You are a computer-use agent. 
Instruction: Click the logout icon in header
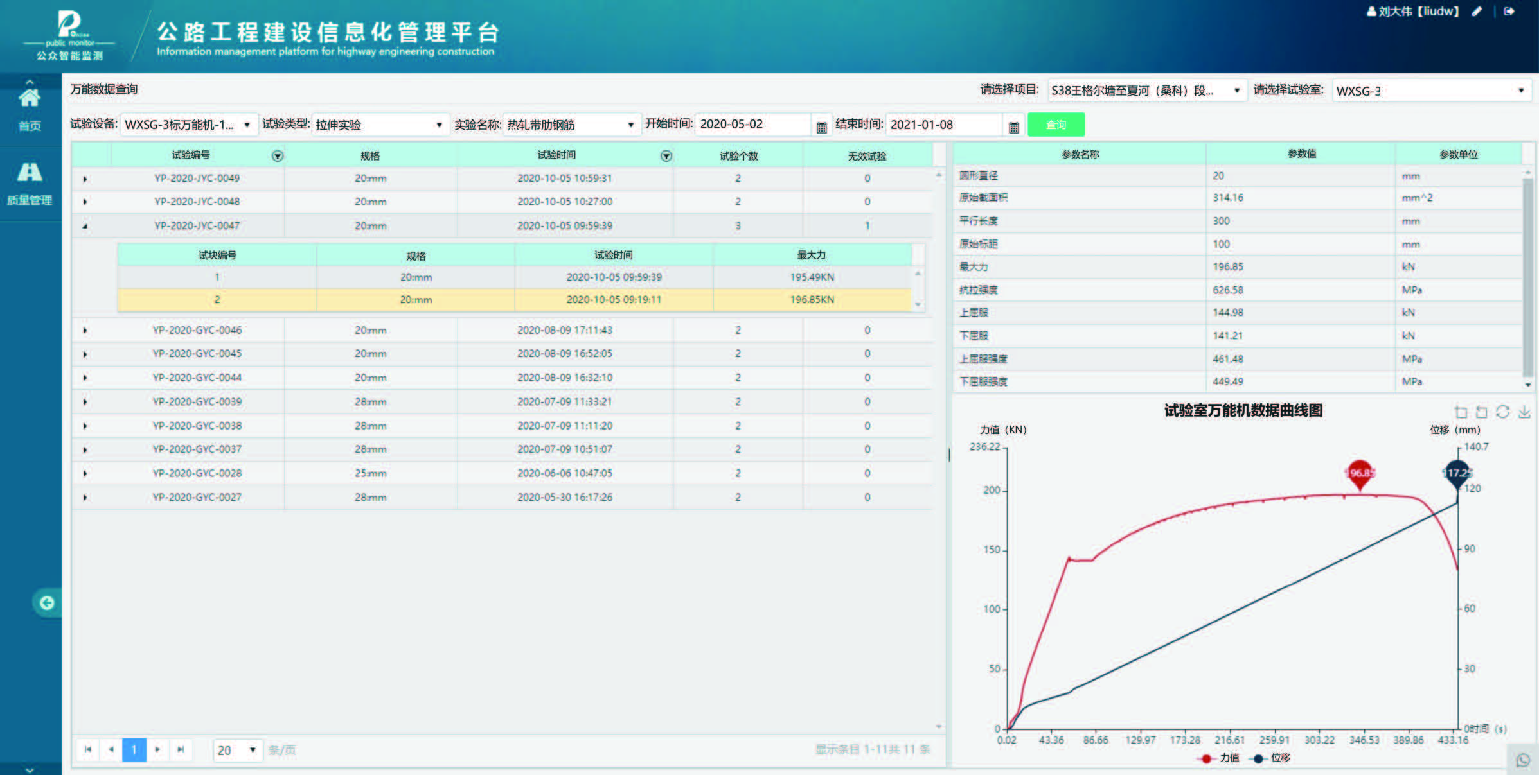click(1509, 12)
